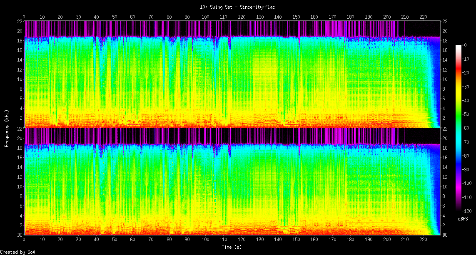Click the 'dBFS' label under the color bar
476x255 pixels.
(x=463, y=218)
